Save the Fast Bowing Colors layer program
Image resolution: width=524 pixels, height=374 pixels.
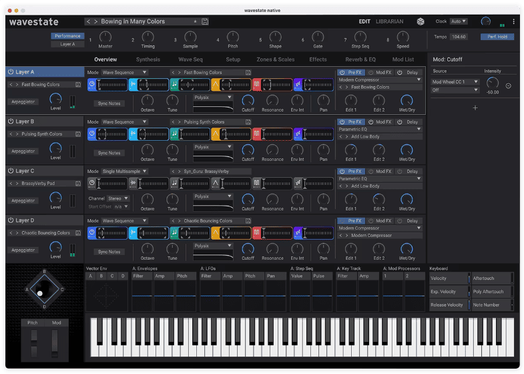pos(78,85)
